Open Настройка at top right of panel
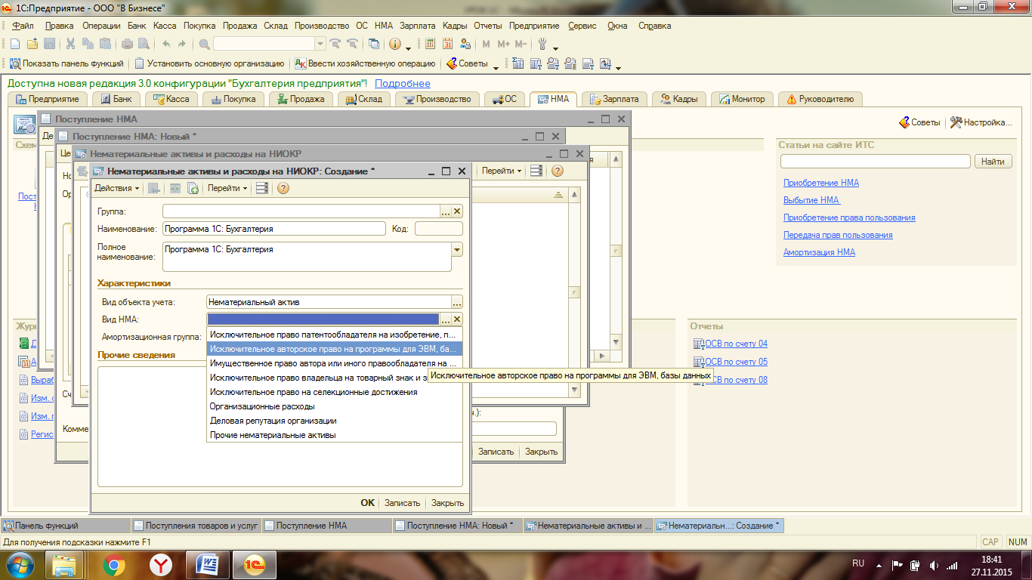 [981, 122]
